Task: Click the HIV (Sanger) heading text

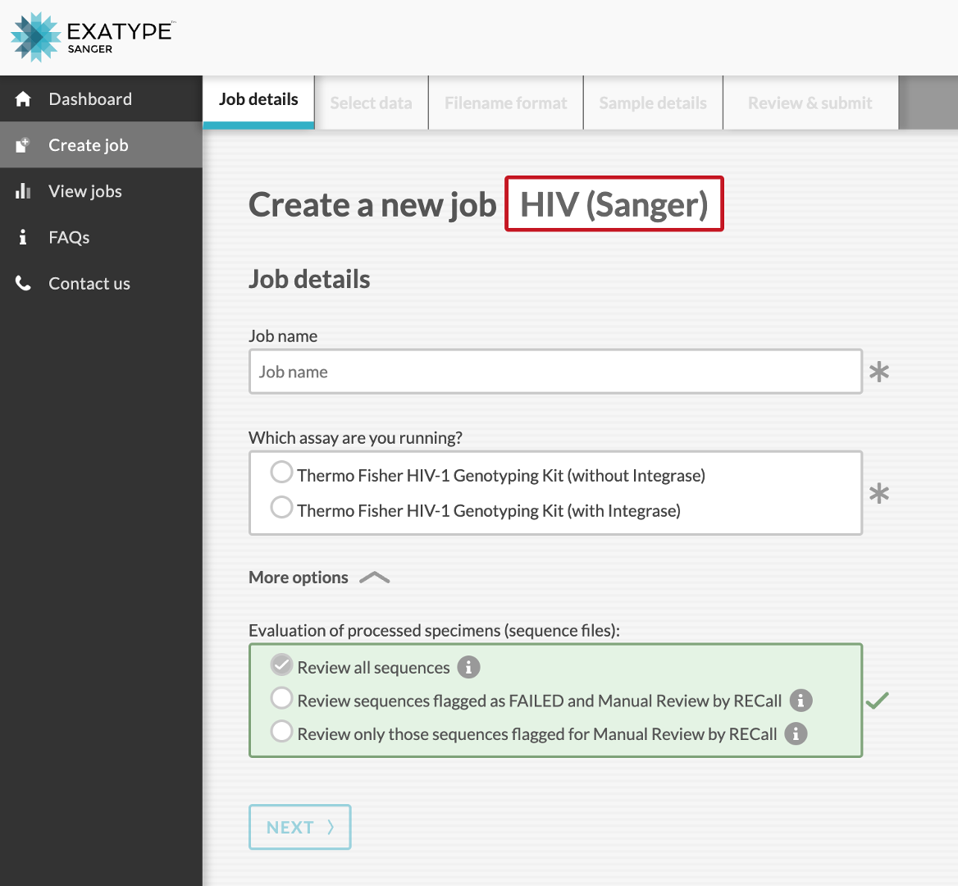Action: click(614, 204)
